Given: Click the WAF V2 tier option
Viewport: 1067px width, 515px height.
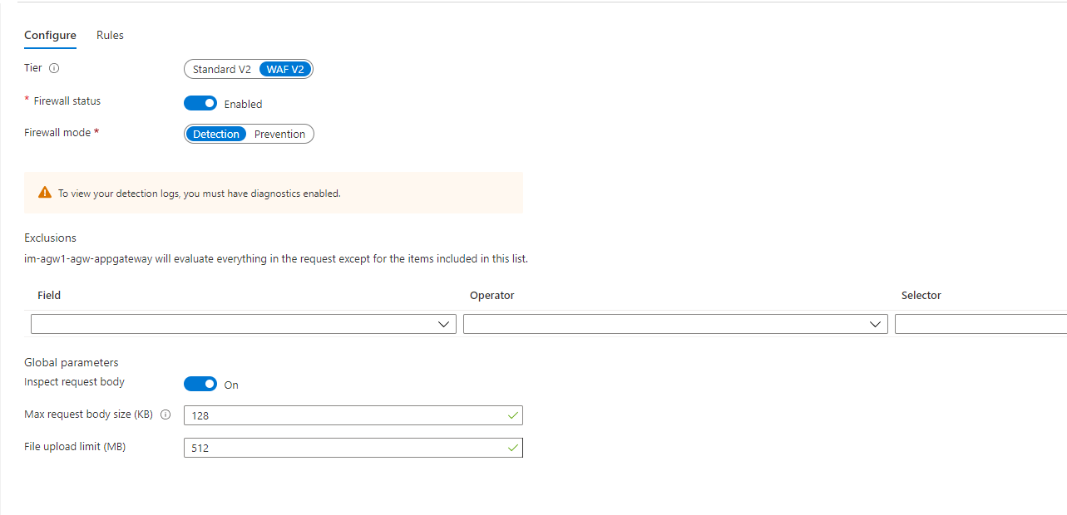Looking at the screenshot, I should (284, 69).
